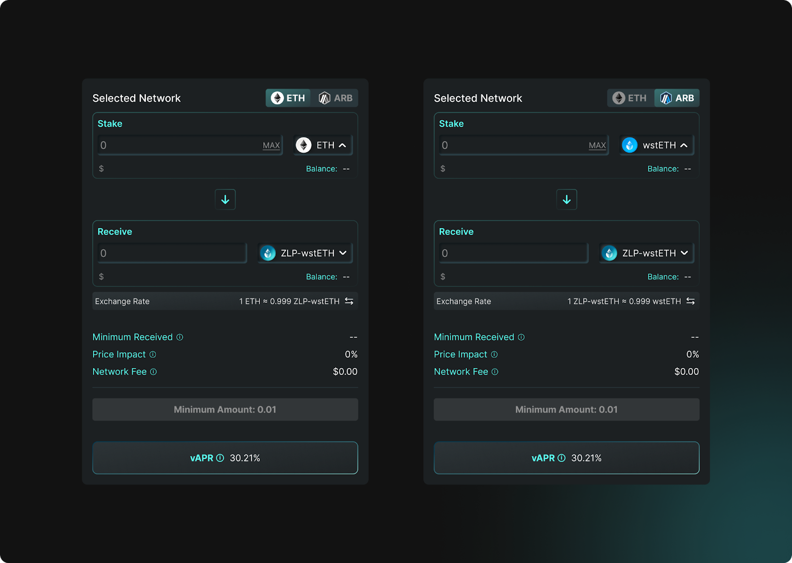Flip exchange rate beside 0.999 wstETH
The width and height of the screenshot is (792, 563).
(691, 301)
